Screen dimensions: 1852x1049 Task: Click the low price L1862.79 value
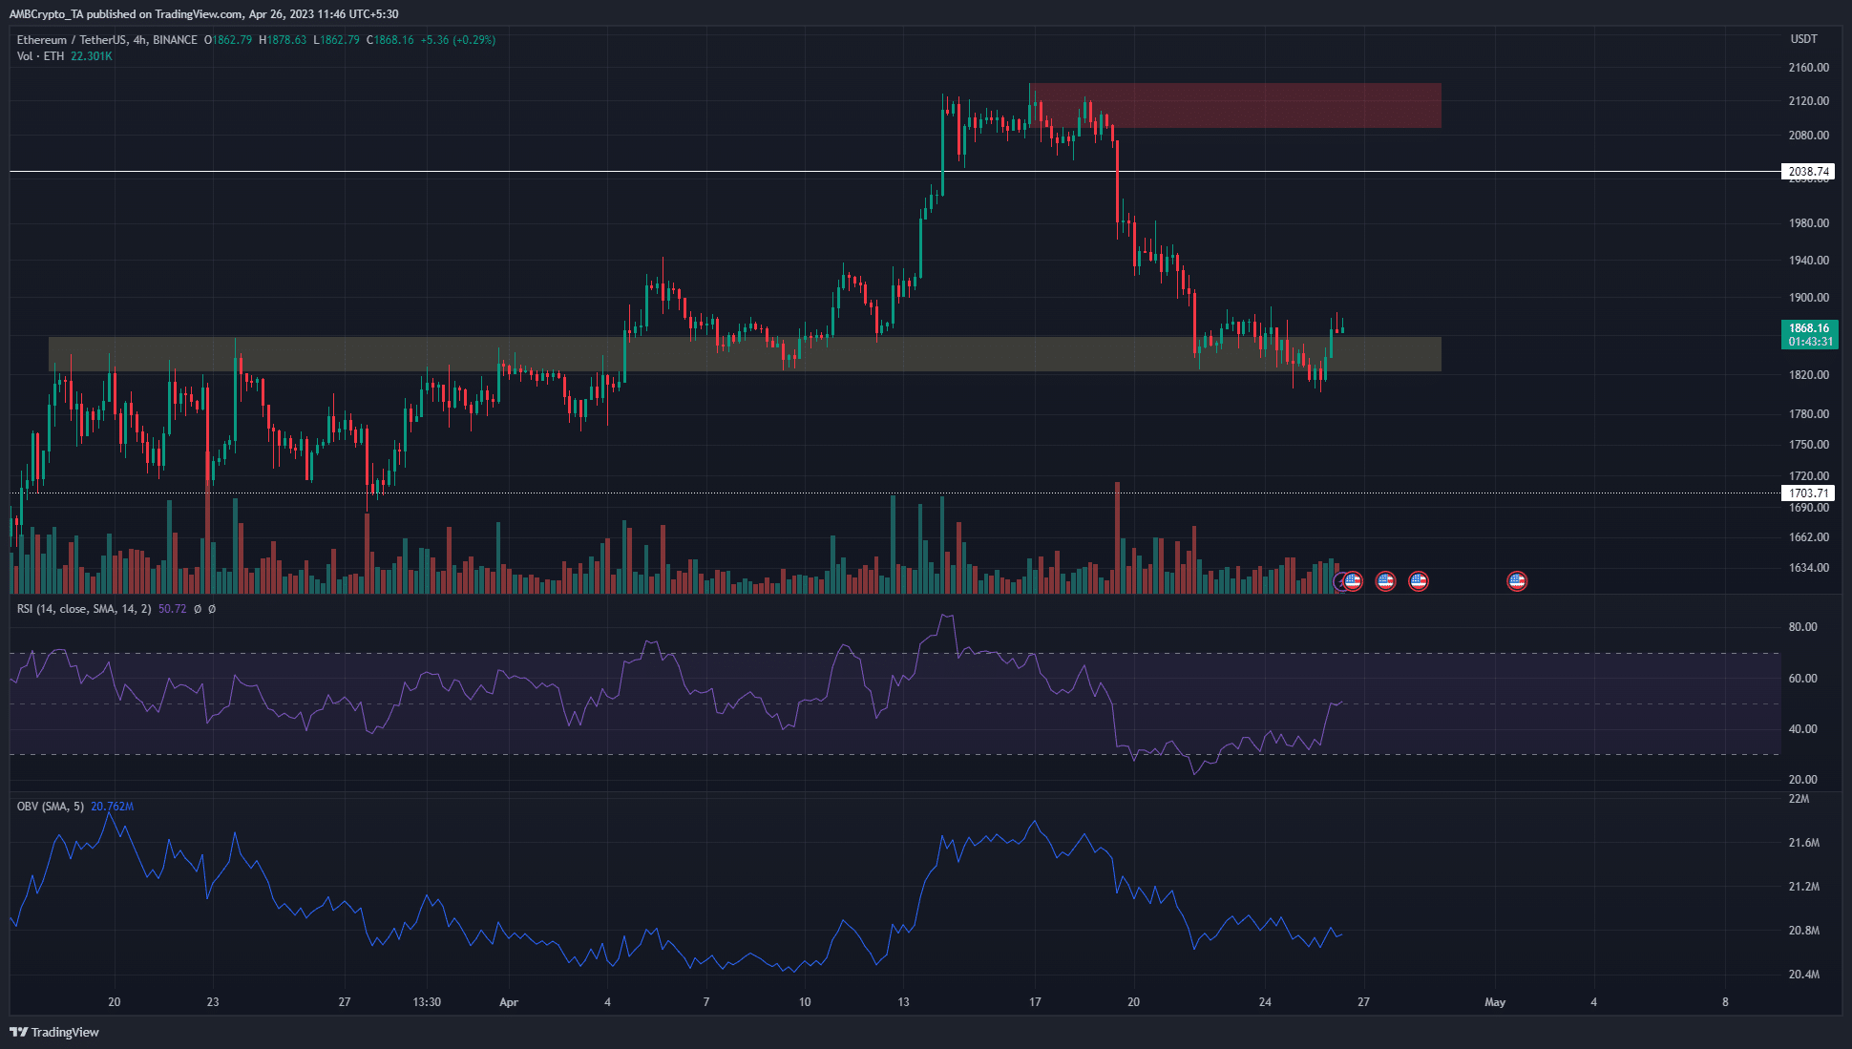click(337, 40)
